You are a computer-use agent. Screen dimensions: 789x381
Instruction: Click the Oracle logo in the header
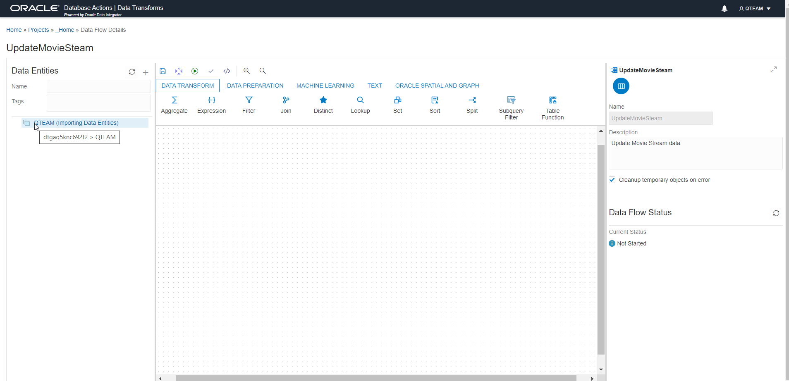[35, 8]
